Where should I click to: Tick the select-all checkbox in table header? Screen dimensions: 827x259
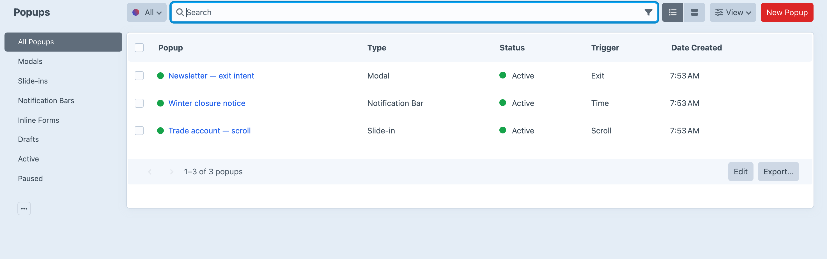(x=139, y=48)
